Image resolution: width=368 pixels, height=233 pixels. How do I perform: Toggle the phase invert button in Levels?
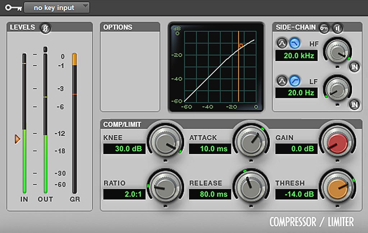(45, 29)
